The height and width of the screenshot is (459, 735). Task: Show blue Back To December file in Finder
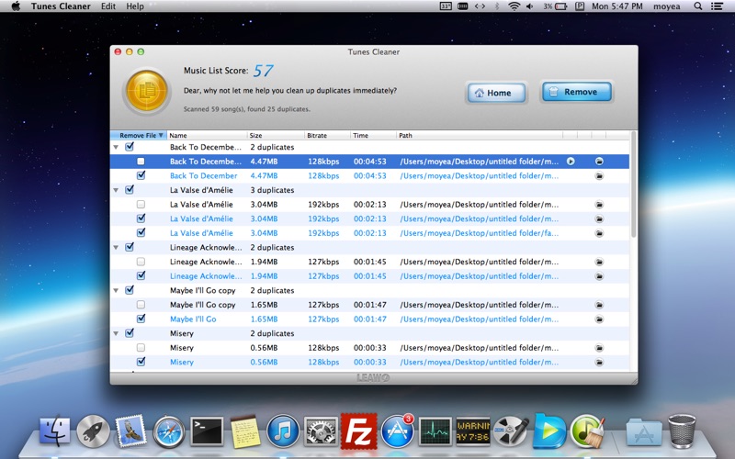pos(599,175)
